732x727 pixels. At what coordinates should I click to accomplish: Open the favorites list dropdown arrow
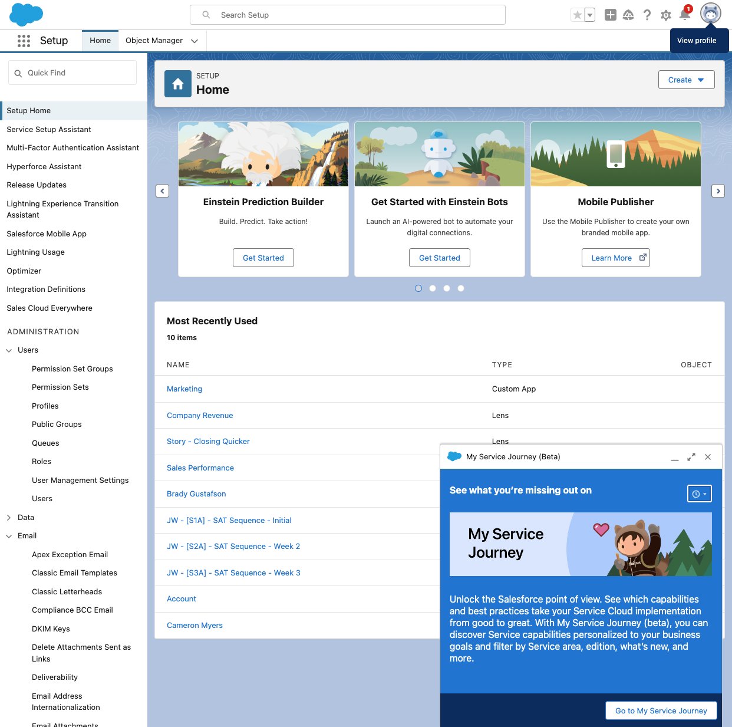click(x=590, y=15)
